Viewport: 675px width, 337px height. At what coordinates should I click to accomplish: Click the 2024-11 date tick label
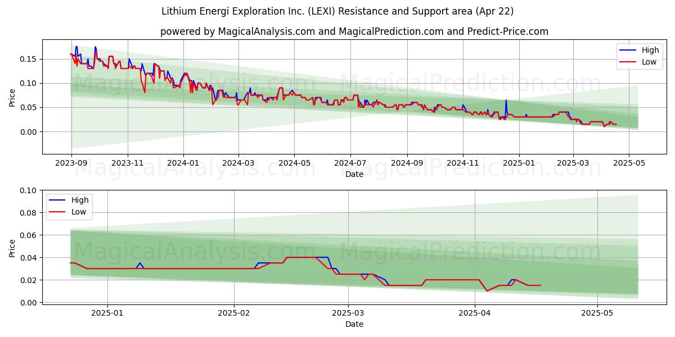463,163
